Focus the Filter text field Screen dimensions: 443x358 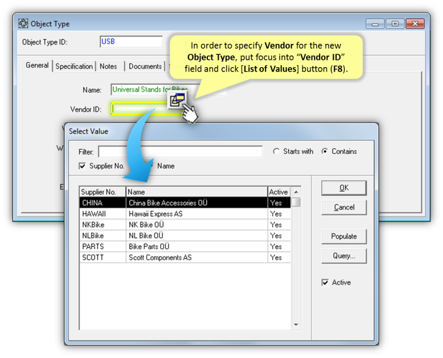(x=180, y=152)
